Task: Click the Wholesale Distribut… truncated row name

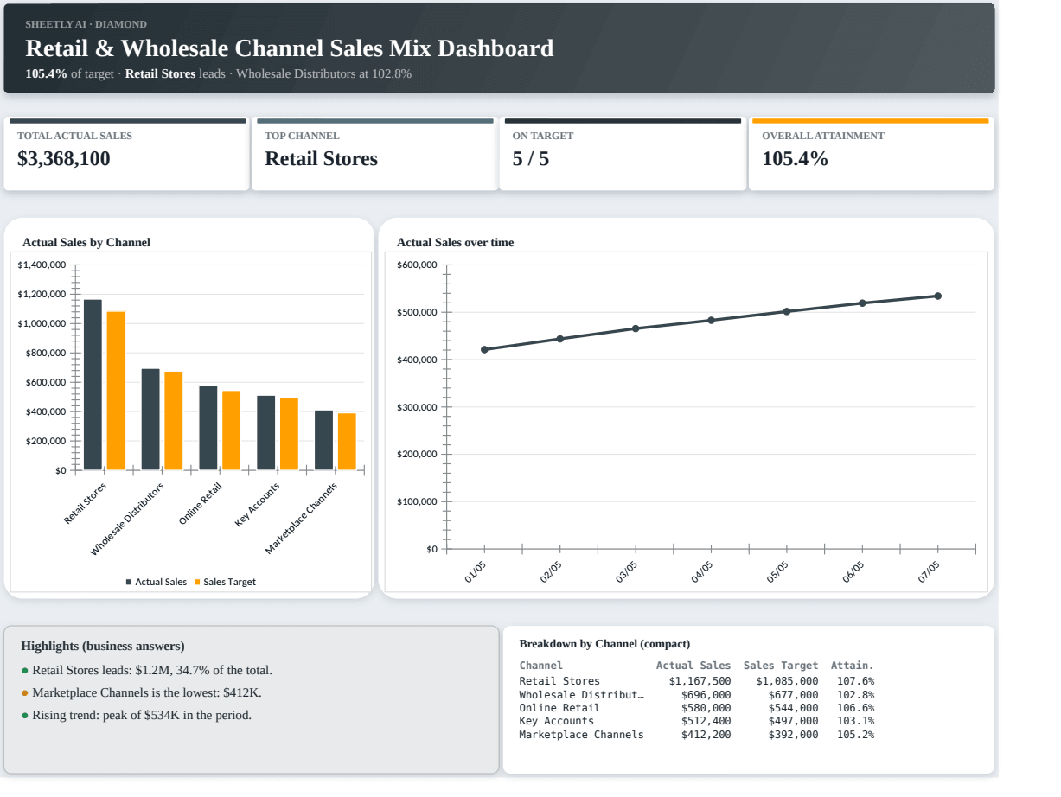Action: (582, 694)
